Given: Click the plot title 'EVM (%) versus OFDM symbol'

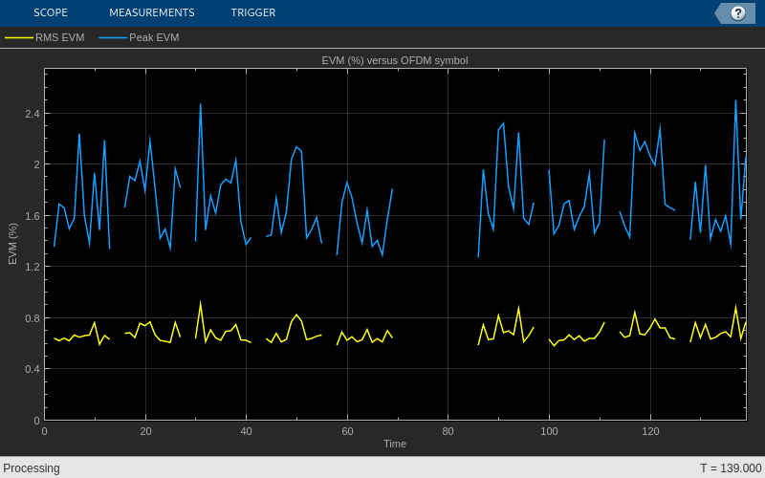Looking at the screenshot, I should click(395, 60).
